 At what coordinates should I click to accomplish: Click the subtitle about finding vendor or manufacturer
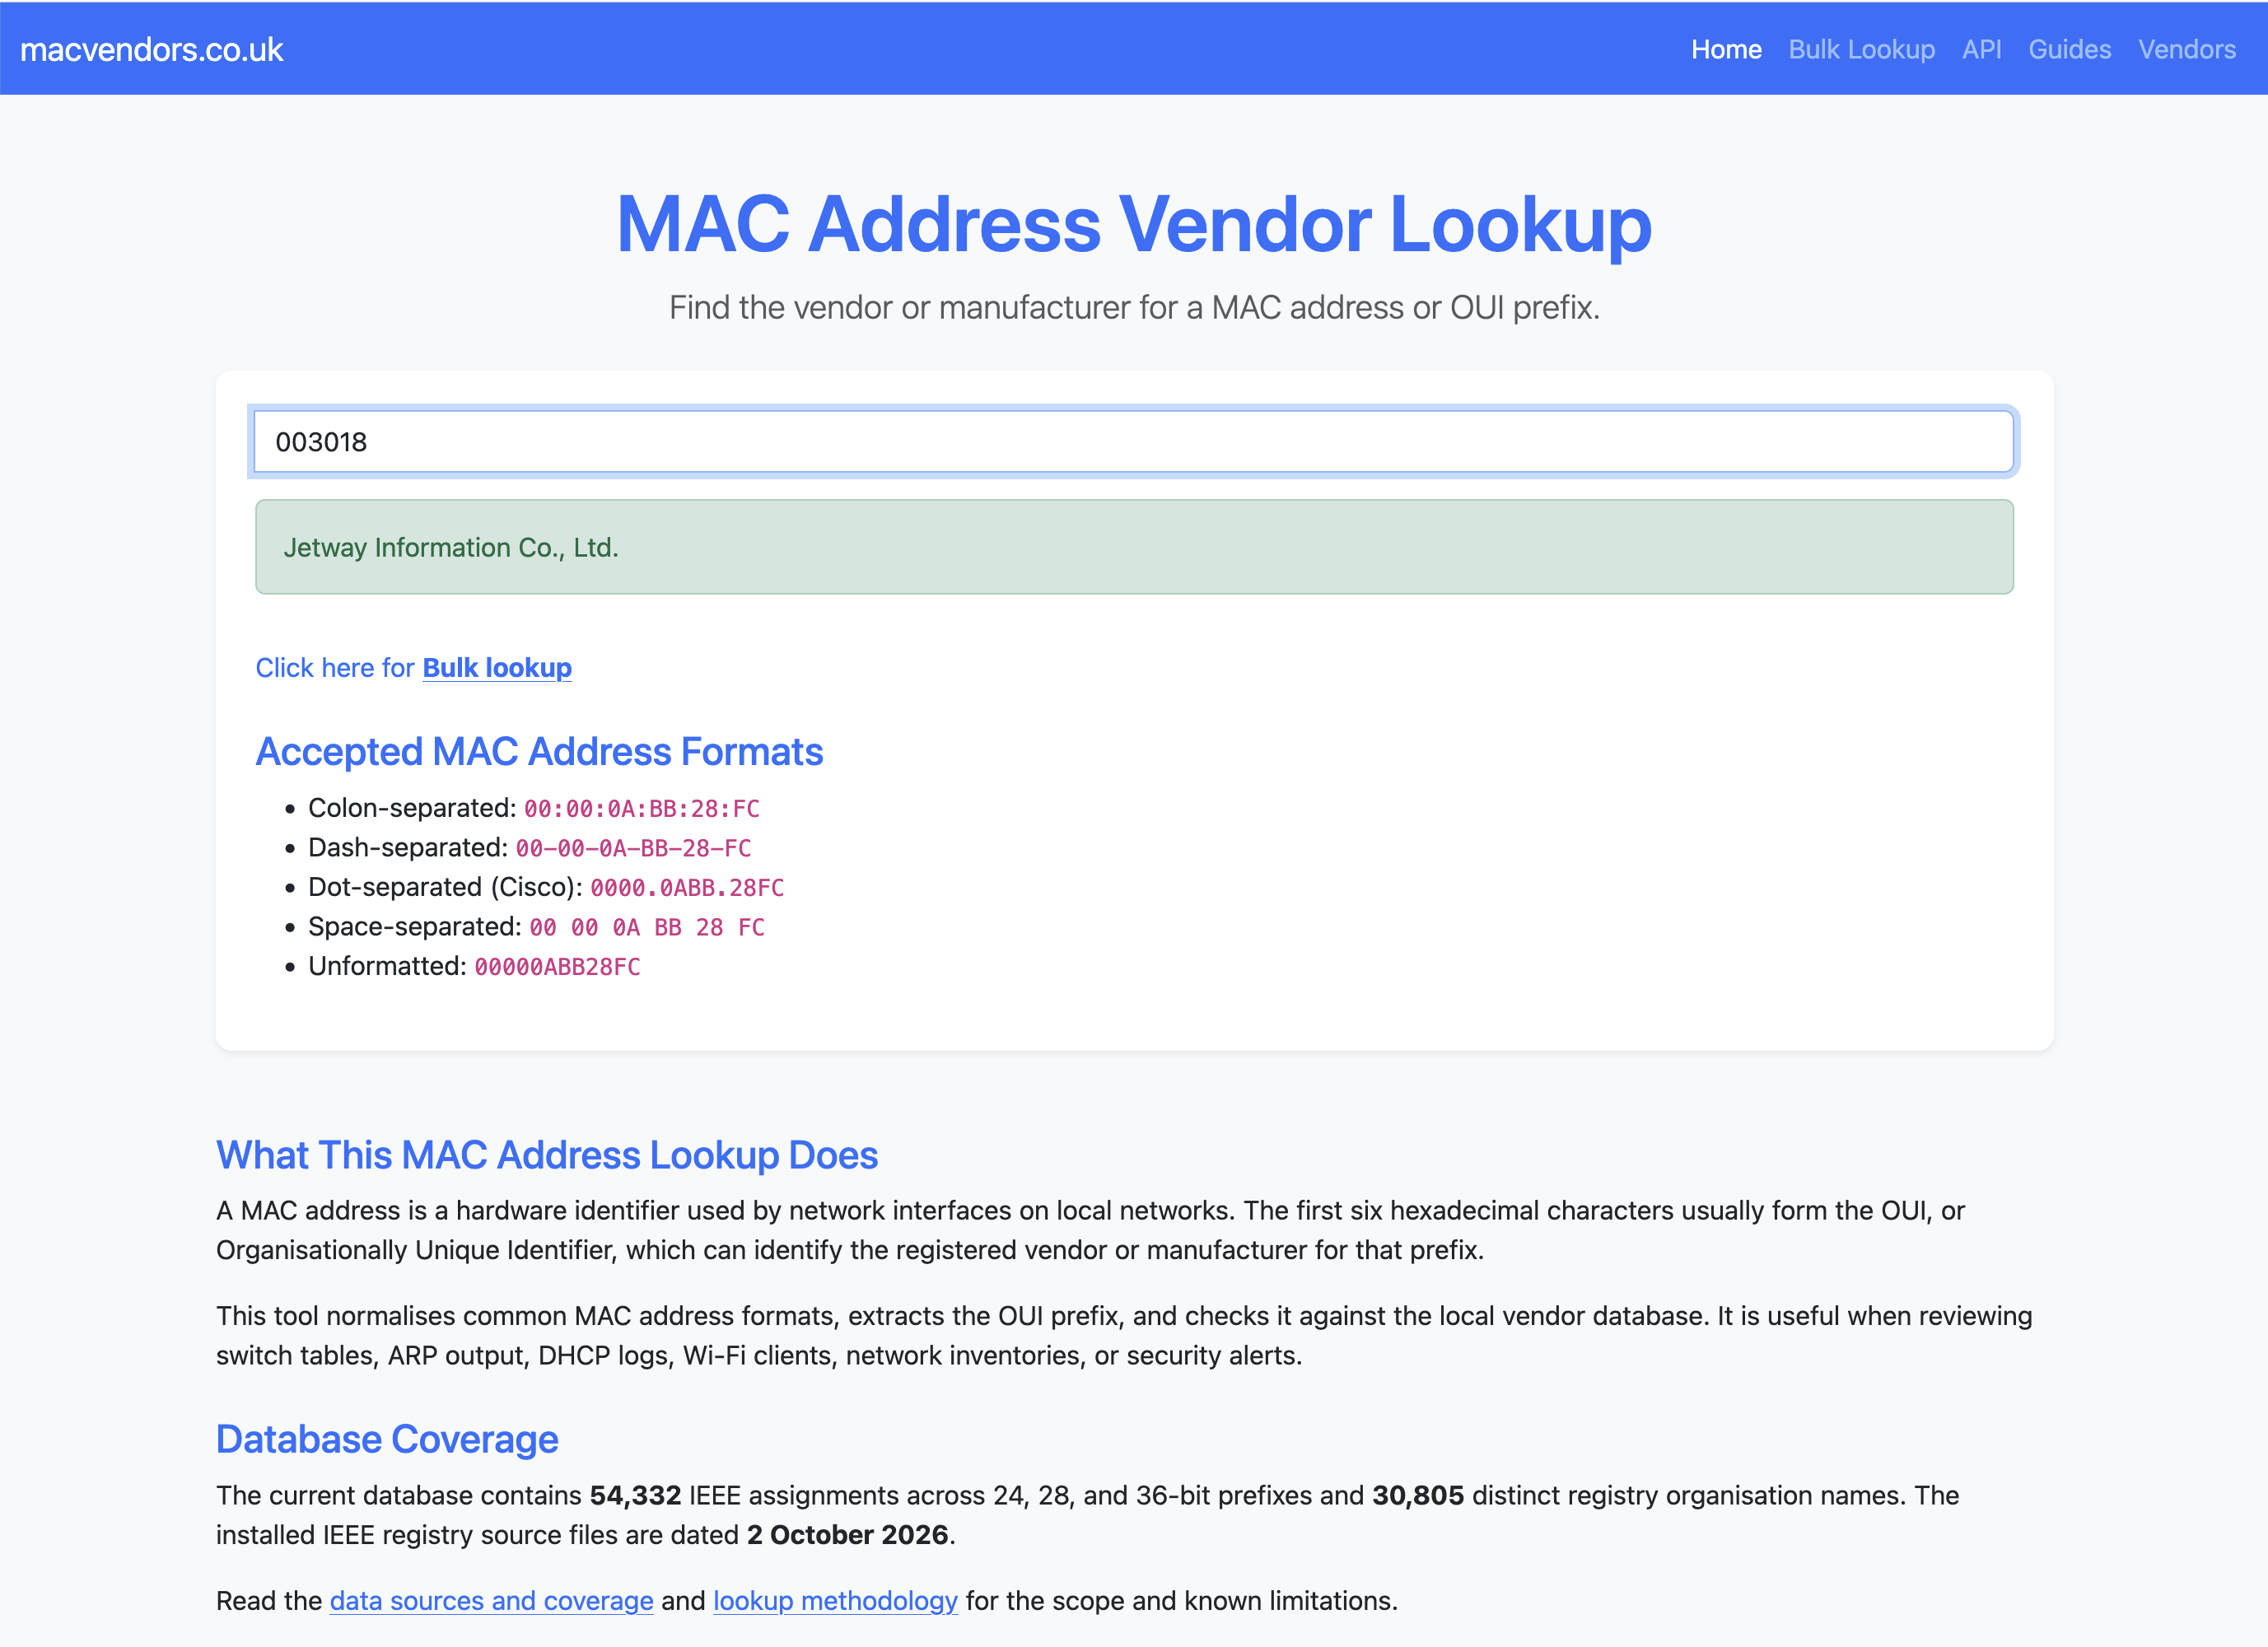click(1134, 307)
